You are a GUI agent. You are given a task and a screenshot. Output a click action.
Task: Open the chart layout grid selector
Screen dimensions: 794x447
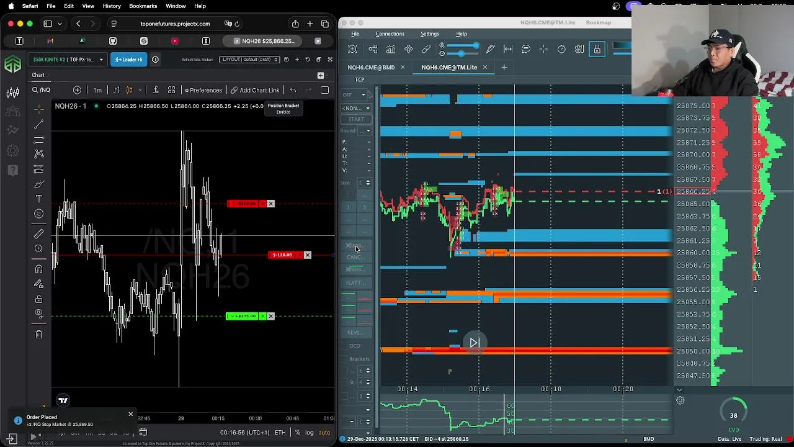tap(171, 90)
